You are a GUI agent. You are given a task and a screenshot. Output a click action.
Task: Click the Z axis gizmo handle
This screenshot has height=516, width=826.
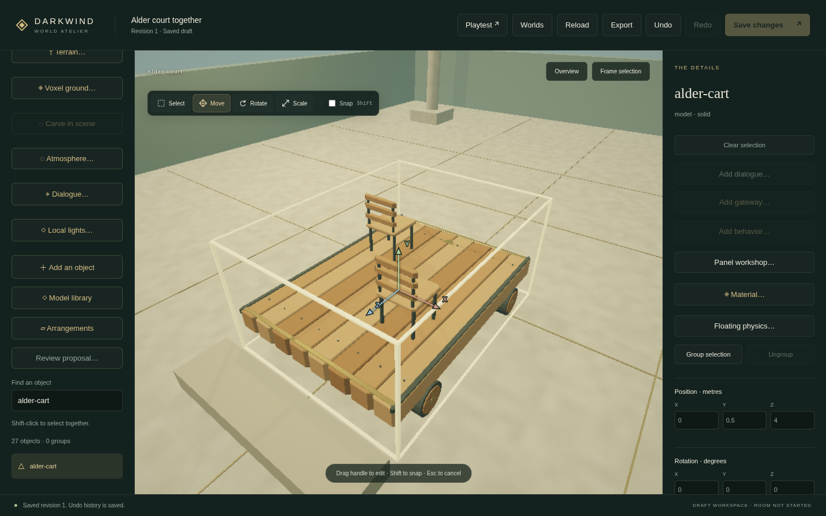(370, 312)
